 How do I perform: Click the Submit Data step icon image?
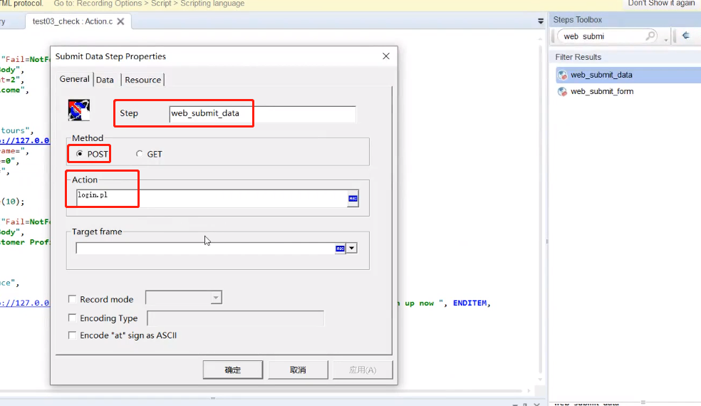click(79, 110)
